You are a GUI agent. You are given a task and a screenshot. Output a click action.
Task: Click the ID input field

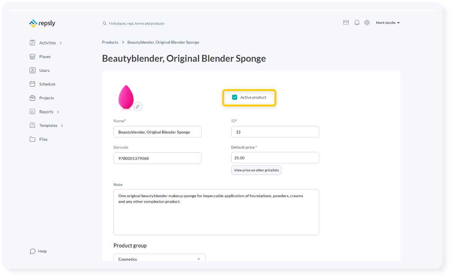(275, 132)
